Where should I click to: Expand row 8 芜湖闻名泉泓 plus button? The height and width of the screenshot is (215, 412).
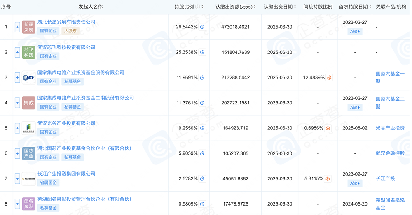pyautogui.click(x=17, y=204)
